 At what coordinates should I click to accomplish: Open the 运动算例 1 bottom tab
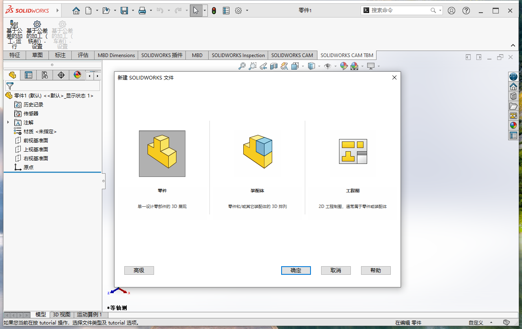click(x=90, y=315)
